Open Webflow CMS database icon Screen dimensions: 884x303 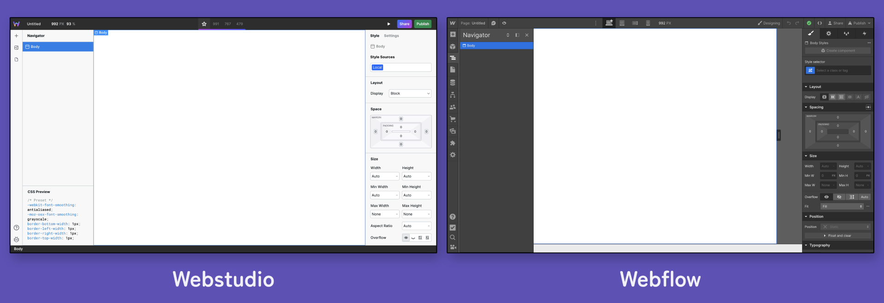[x=453, y=82]
